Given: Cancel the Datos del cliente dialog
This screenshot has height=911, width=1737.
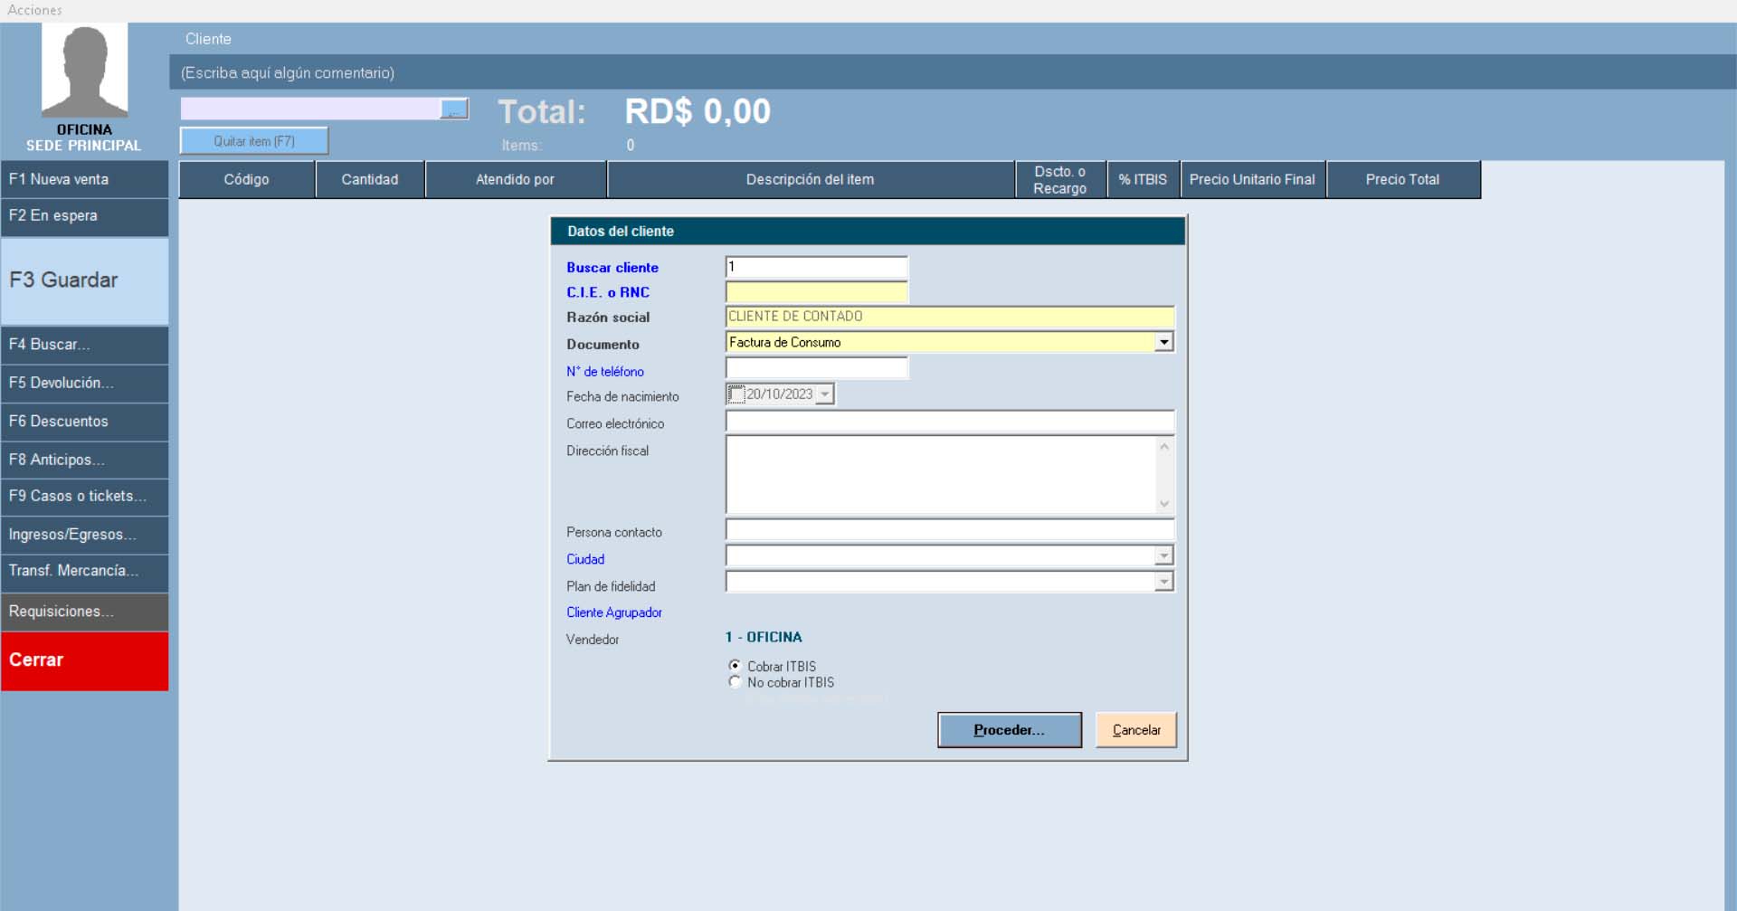Looking at the screenshot, I should pos(1135,730).
